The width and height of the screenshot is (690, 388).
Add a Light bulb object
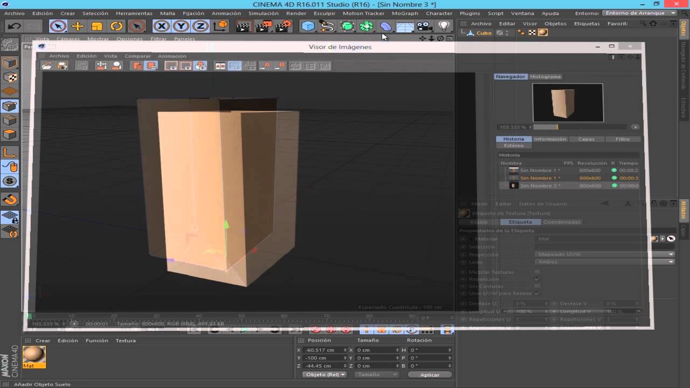[444, 26]
